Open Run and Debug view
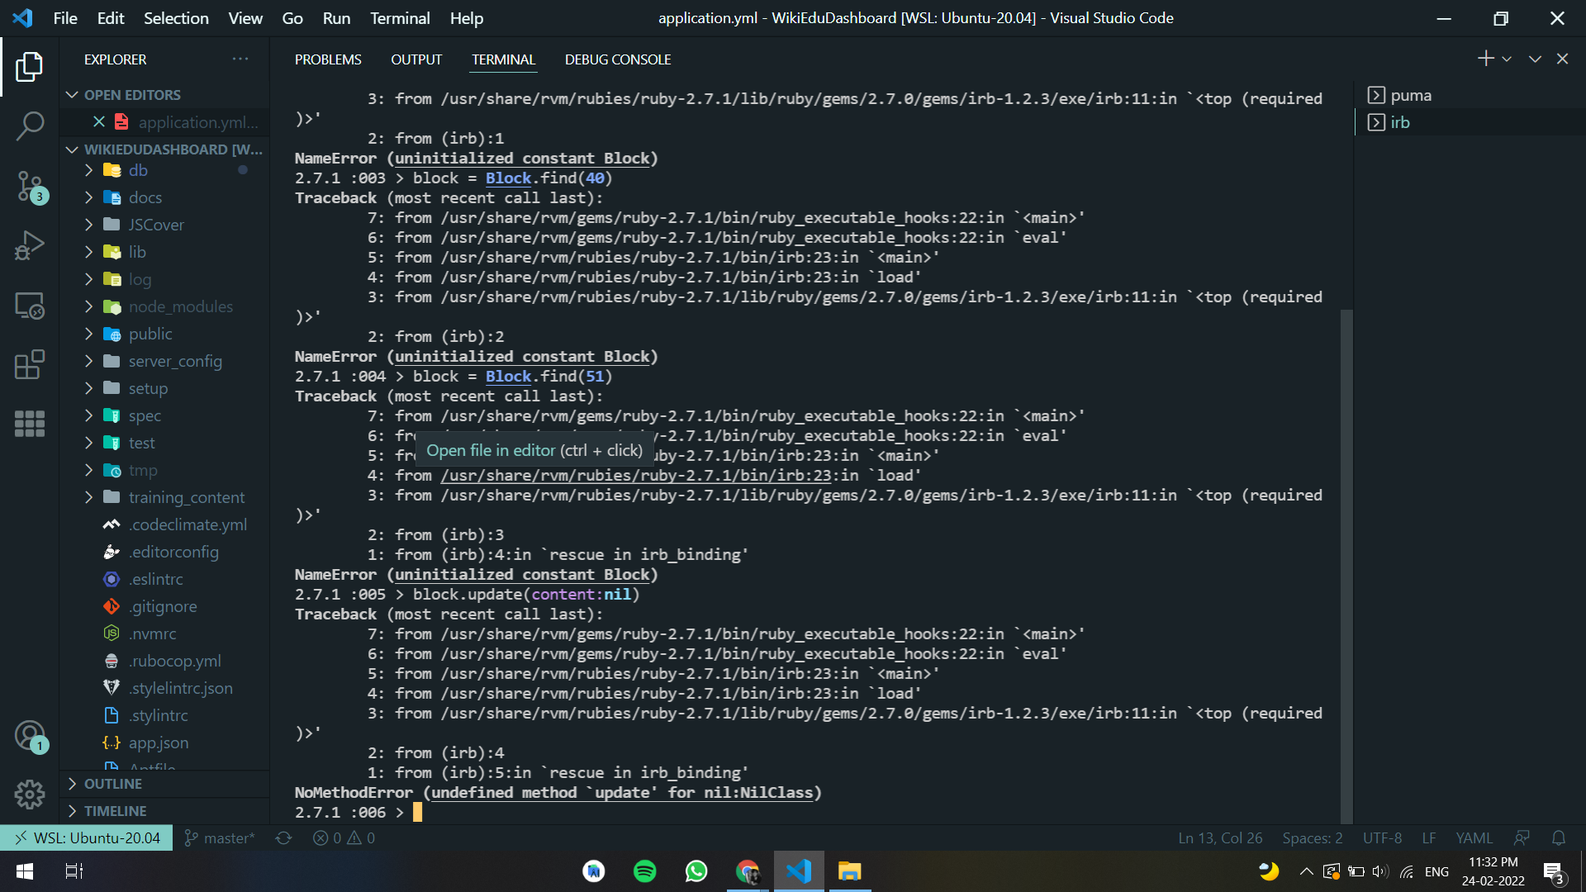Image resolution: width=1586 pixels, height=892 pixels. click(30, 245)
